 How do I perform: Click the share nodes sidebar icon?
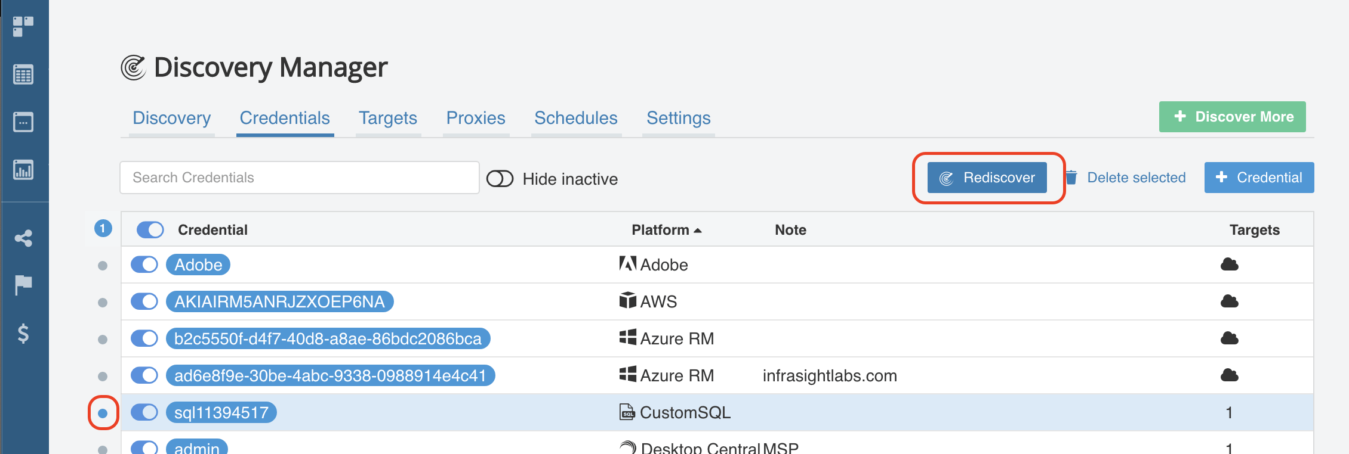click(x=23, y=238)
